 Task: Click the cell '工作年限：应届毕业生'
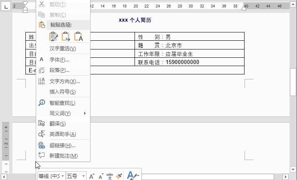pyautogui.click(x=190, y=54)
